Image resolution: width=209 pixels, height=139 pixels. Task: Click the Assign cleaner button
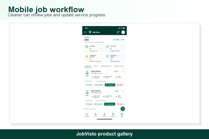[x=110, y=104]
